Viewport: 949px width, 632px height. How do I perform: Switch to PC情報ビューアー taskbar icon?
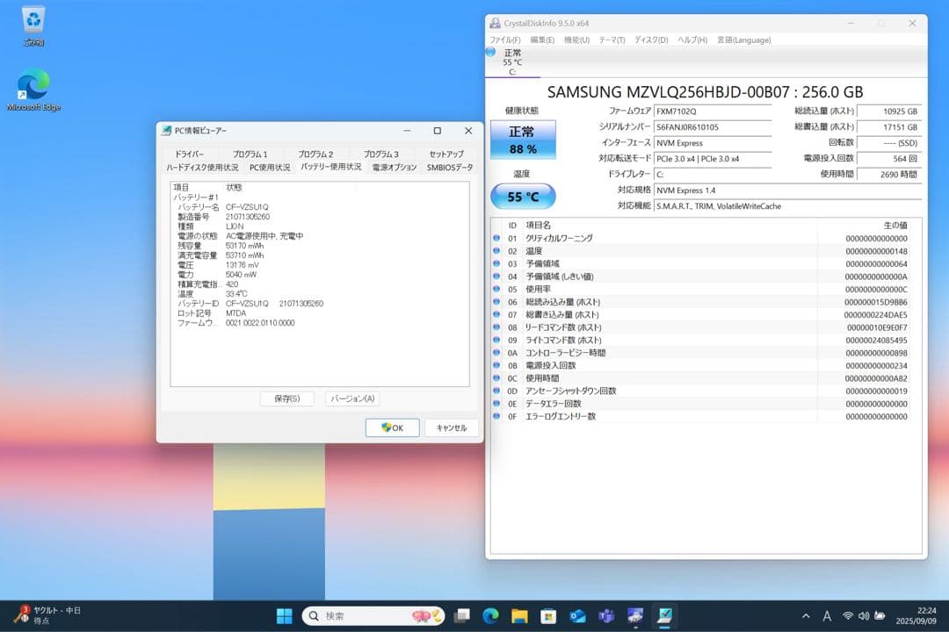664,615
